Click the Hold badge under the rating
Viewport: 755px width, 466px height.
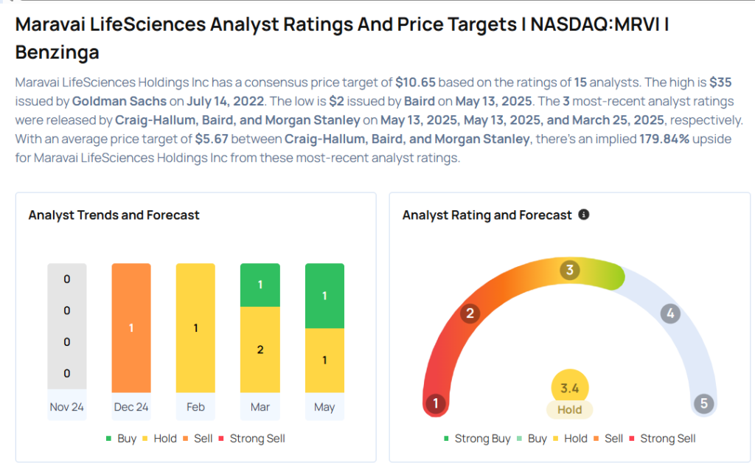[x=570, y=410]
